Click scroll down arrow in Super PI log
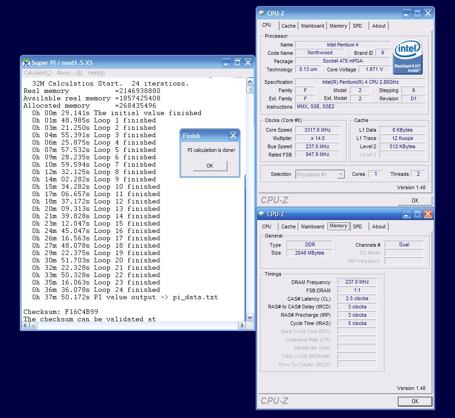This screenshot has width=455, height=418. tap(250, 317)
